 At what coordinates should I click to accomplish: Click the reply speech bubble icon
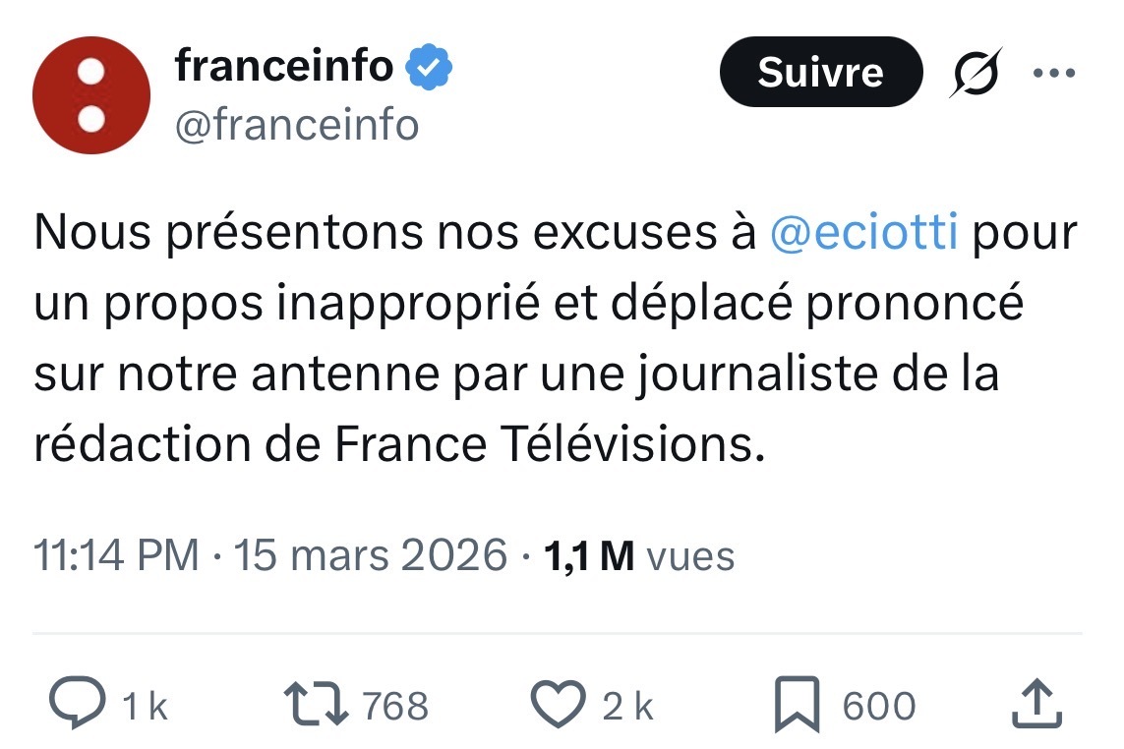(x=76, y=705)
